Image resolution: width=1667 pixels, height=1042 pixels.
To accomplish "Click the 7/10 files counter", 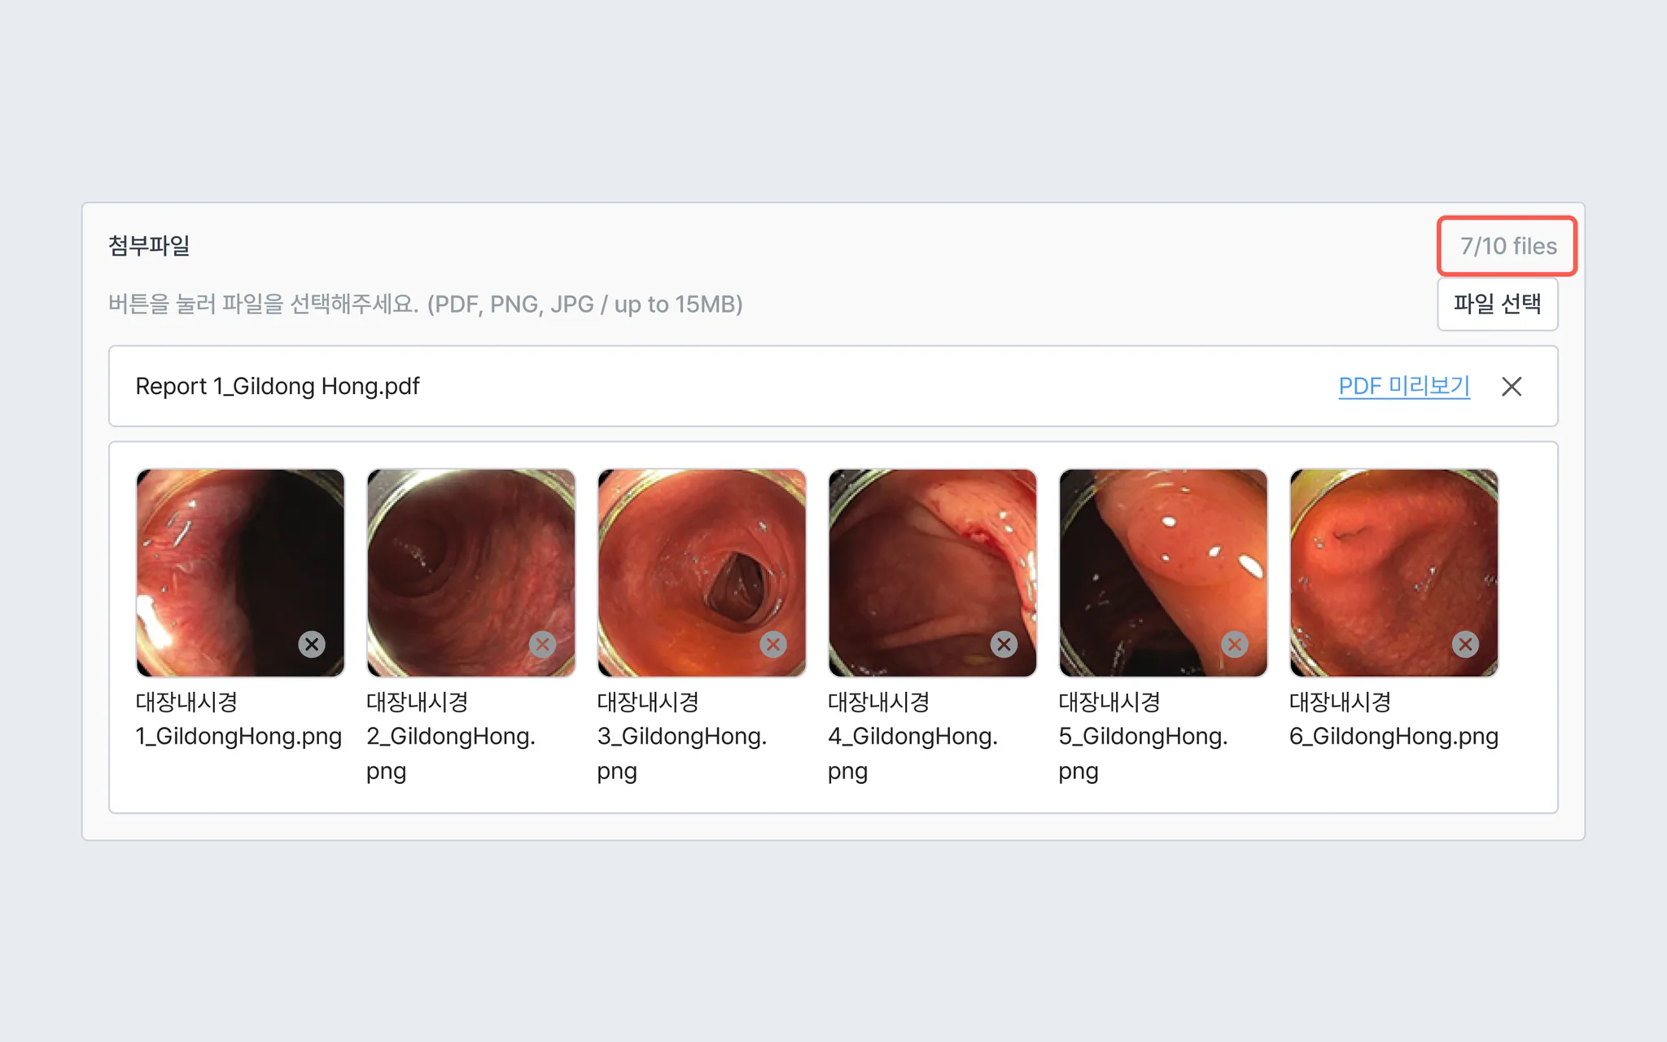I will [1507, 246].
